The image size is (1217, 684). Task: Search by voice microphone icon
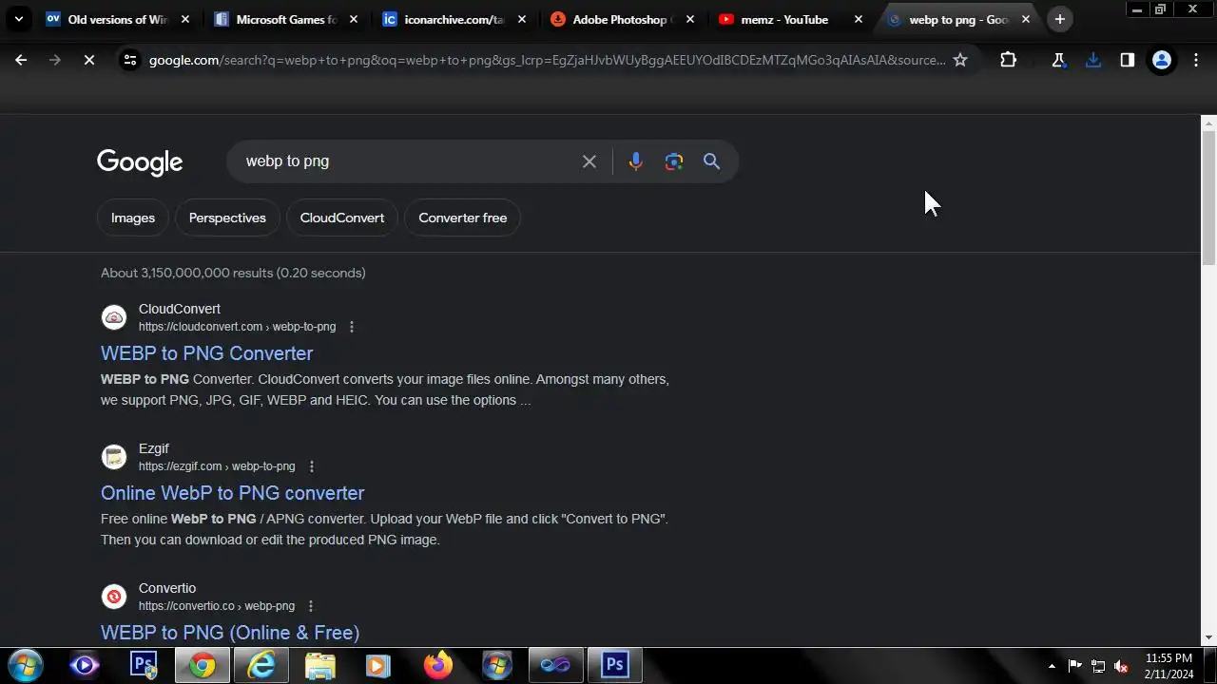point(636,161)
